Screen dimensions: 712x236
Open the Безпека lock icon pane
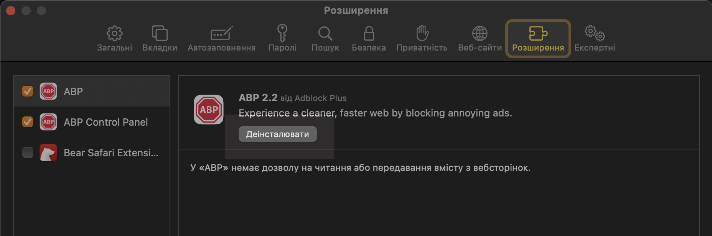point(369,39)
